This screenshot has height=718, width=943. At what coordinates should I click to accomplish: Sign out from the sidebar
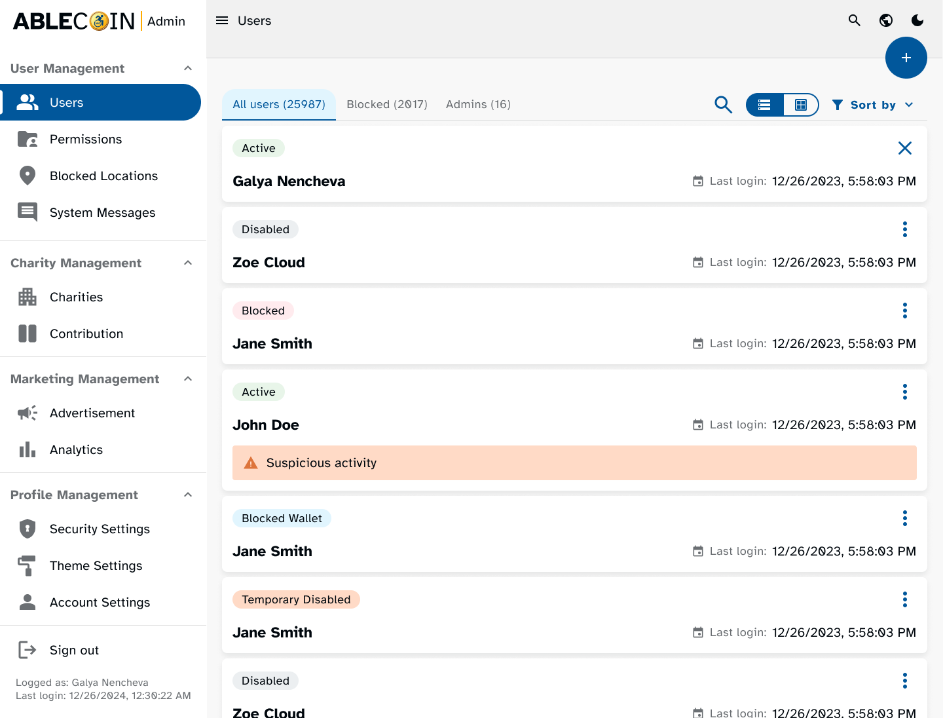coord(74,650)
